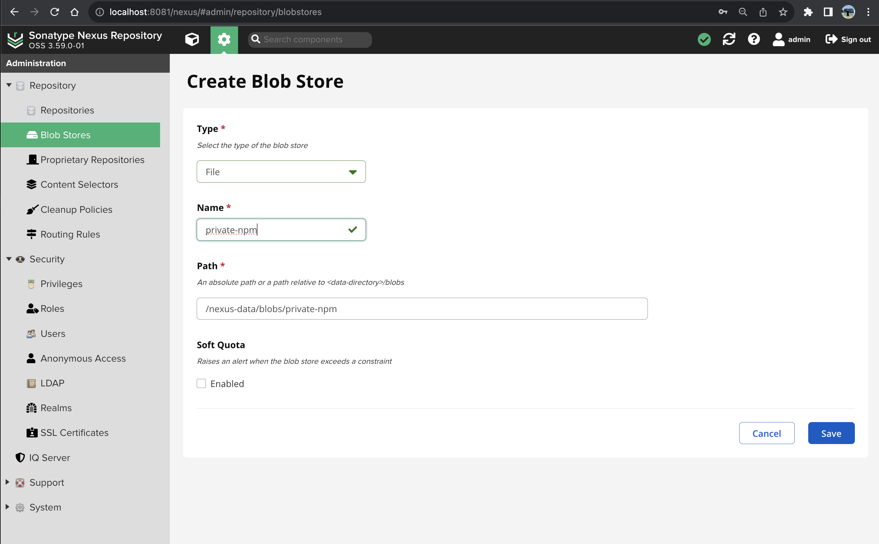The image size is (879, 544).
Task: Click the Save button
Action: click(831, 433)
